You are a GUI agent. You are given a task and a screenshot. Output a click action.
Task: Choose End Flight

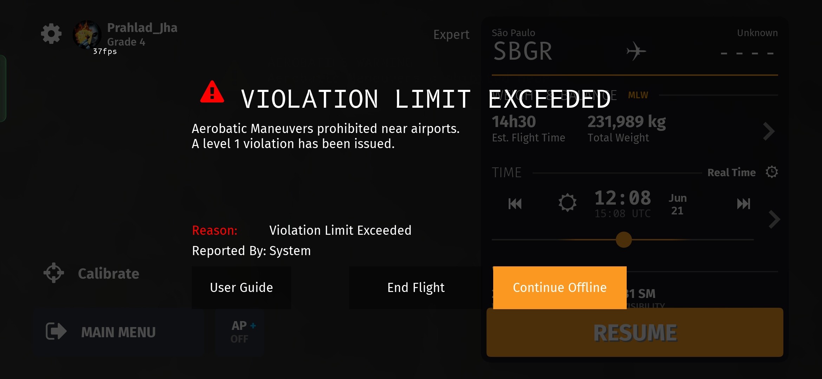click(416, 287)
